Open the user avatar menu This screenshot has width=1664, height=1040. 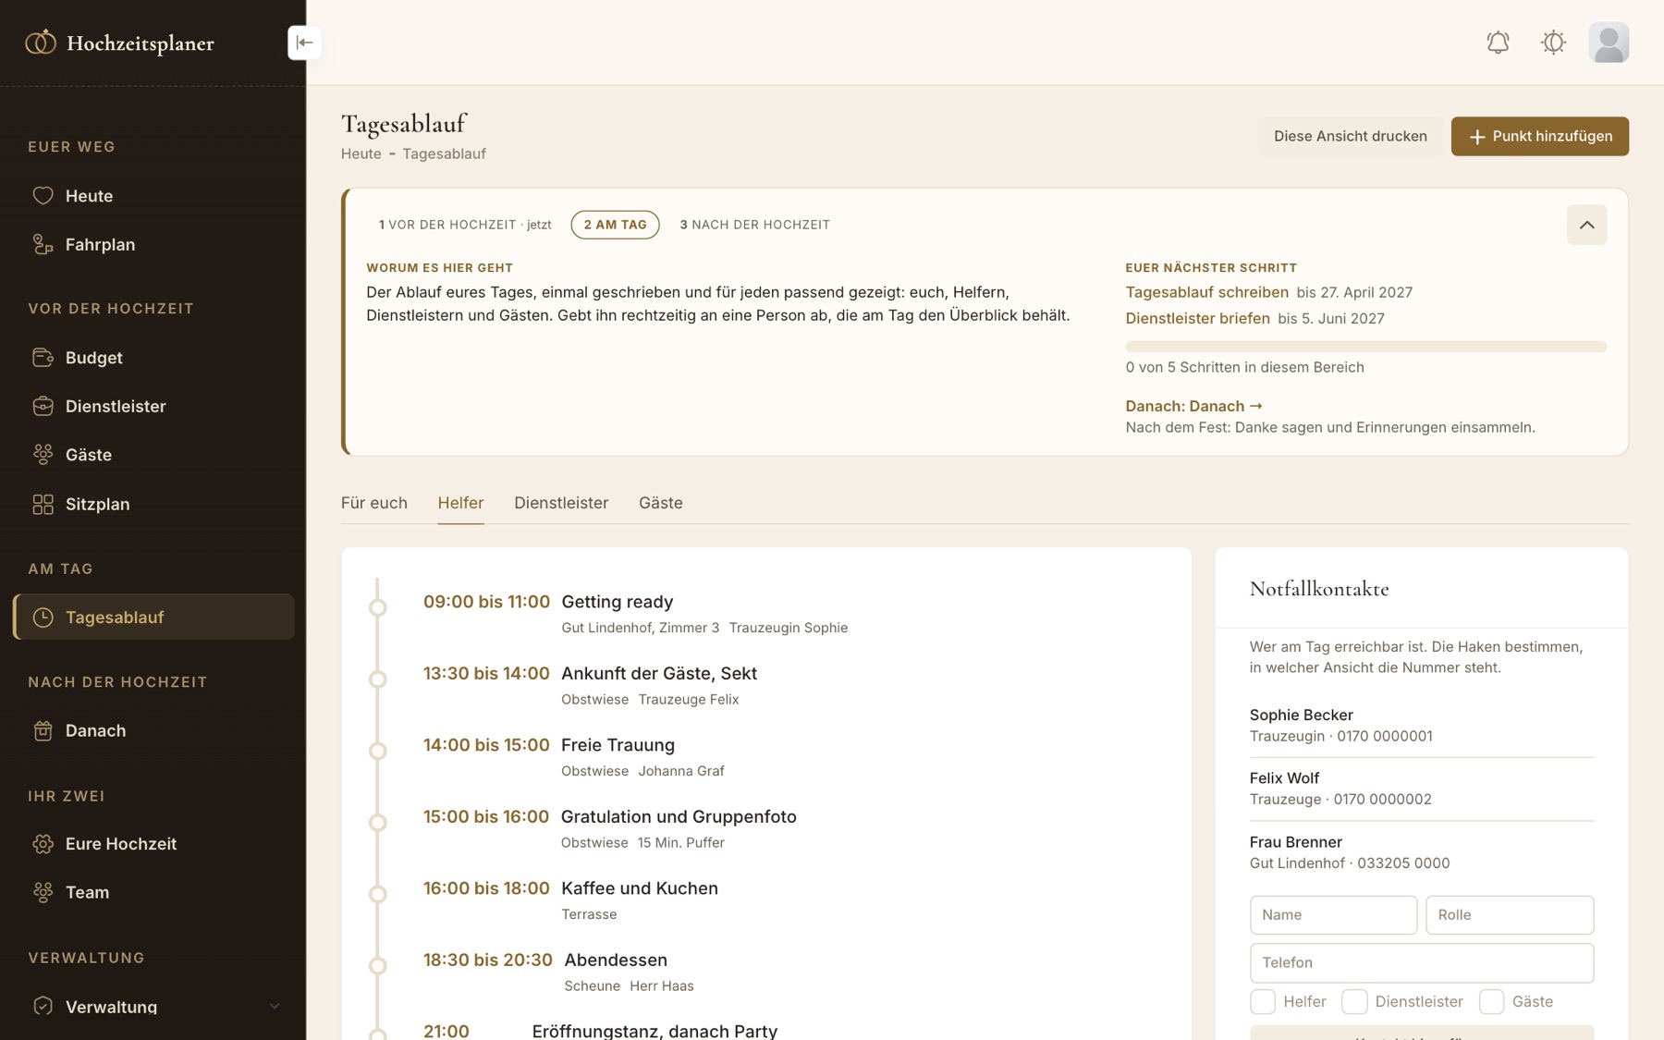pyautogui.click(x=1609, y=43)
